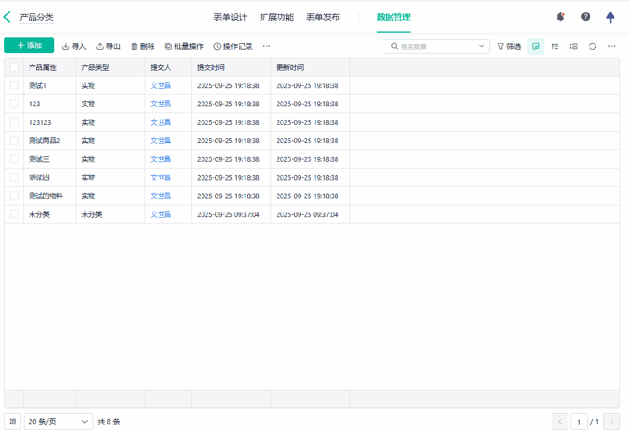Open submitter link in 测试1 row

(x=160, y=85)
